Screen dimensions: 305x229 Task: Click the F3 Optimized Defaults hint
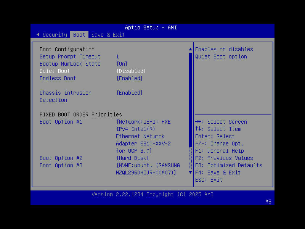[229, 165]
